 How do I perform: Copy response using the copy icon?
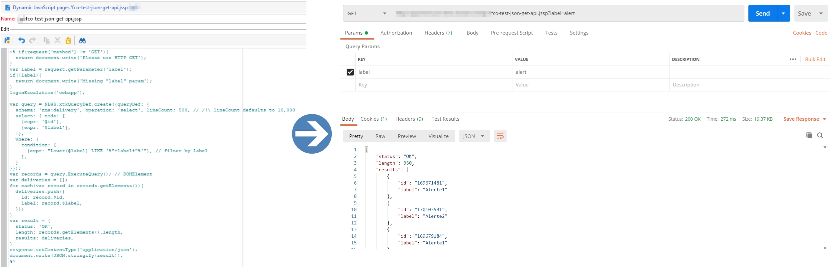809,135
